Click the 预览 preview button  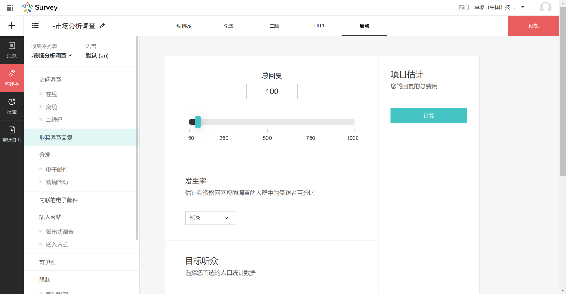pos(534,26)
